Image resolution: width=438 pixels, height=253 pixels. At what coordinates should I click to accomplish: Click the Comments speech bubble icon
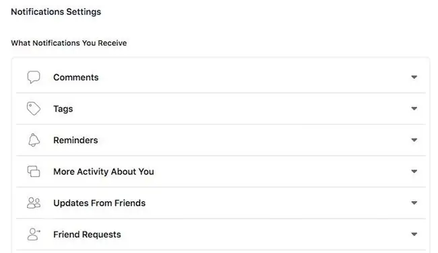click(34, 77)
